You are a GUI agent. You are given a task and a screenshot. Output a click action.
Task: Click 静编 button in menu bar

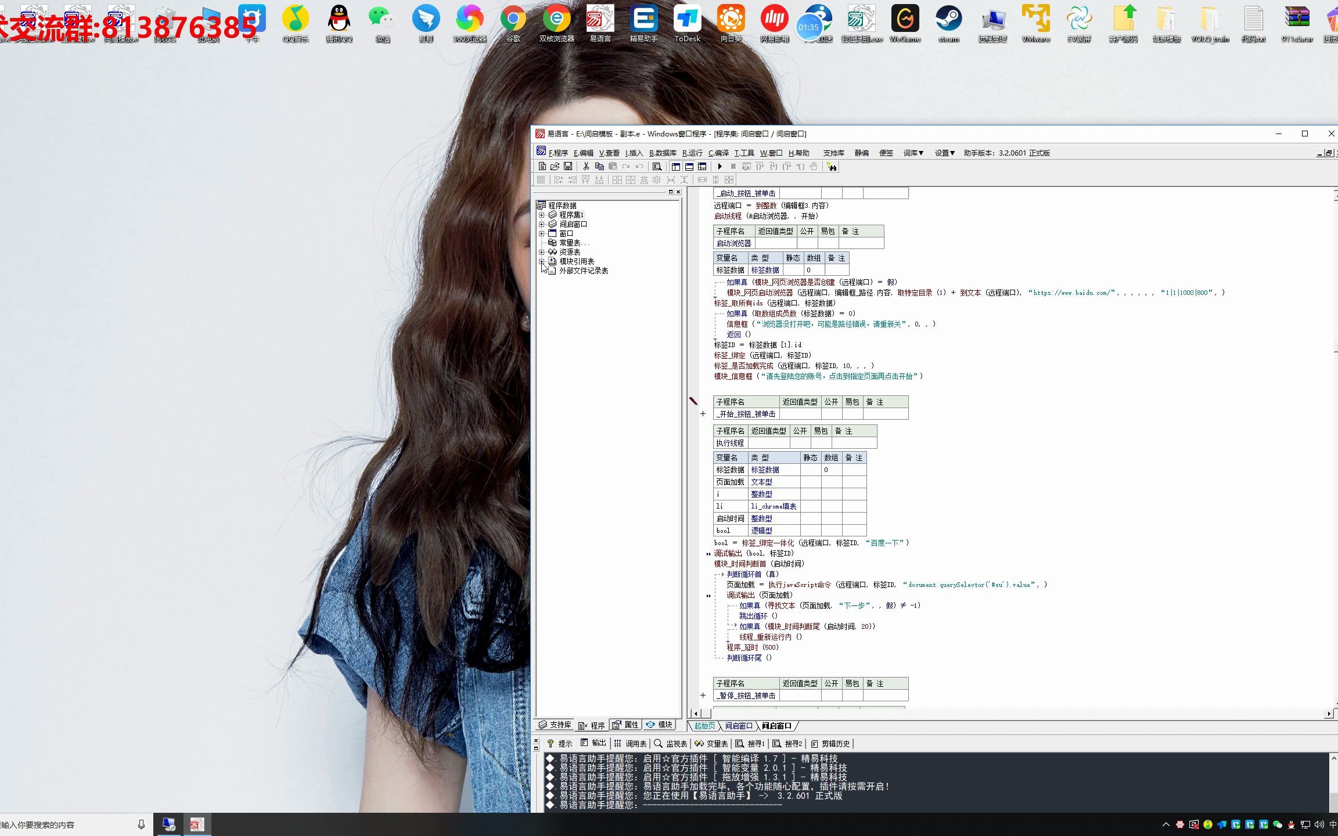click(x=862, y=153)
